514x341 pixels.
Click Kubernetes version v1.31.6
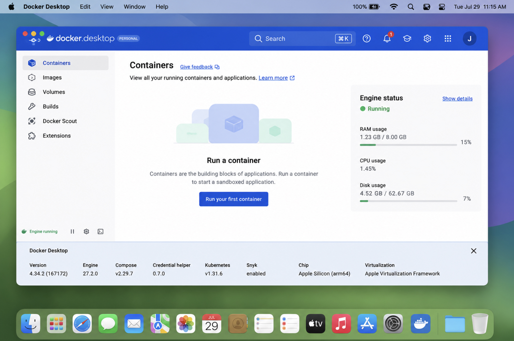pyautogui.click(x=214, y=274)
